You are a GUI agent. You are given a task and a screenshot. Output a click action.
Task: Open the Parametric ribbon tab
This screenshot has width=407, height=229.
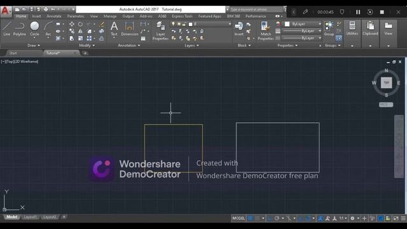[76, 17]
